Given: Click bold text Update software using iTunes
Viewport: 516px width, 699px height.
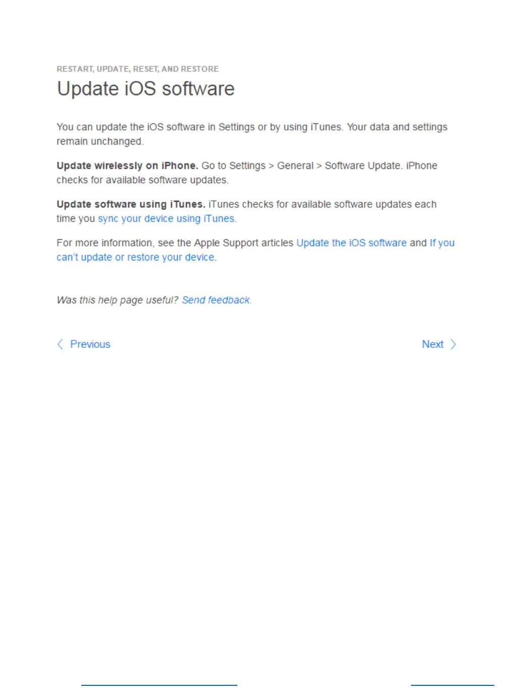Looking at the screenshot, I should [x=131, y=204].
